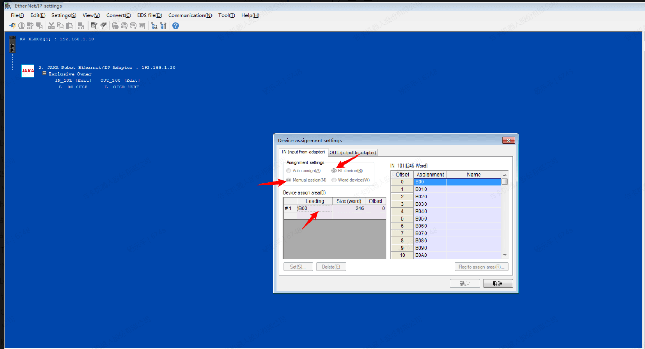Select the Bit device radio button
The height and width of the screenshot is (349, 645).
[x=334, y=171]
